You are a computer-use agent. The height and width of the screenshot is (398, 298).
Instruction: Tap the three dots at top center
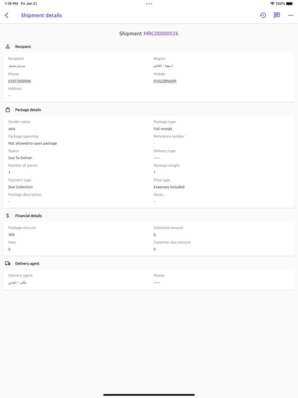point(149,4)
